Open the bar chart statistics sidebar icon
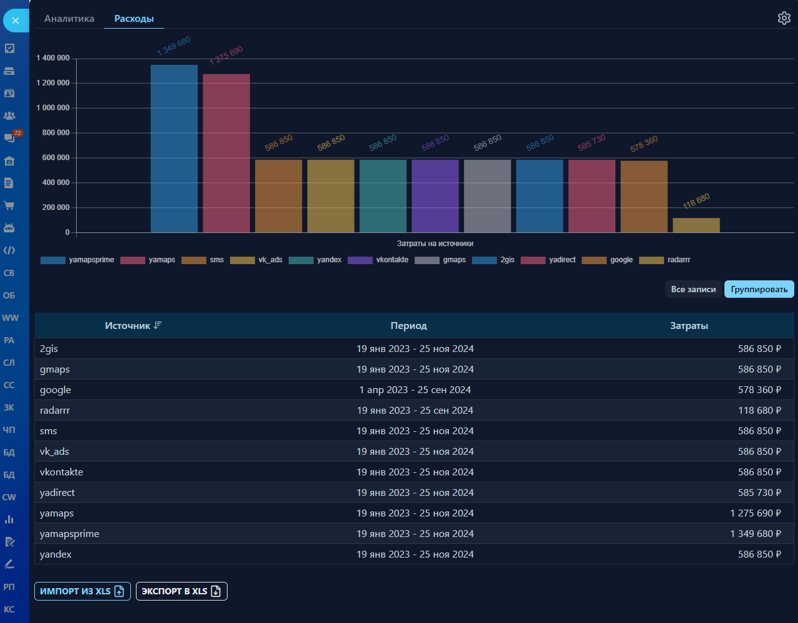 [x=9, y=520]
